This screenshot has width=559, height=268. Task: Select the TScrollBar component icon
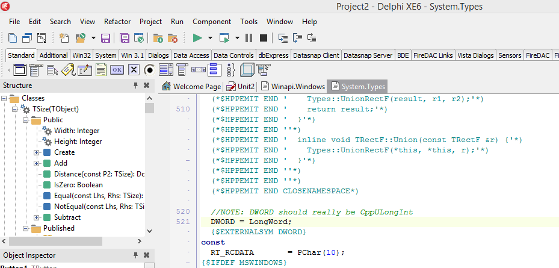(198, 69)
